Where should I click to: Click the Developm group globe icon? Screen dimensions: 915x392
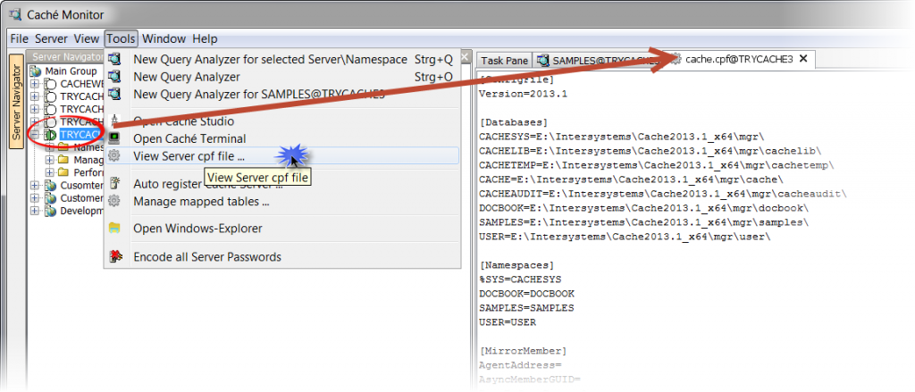(x=52, y=211)
